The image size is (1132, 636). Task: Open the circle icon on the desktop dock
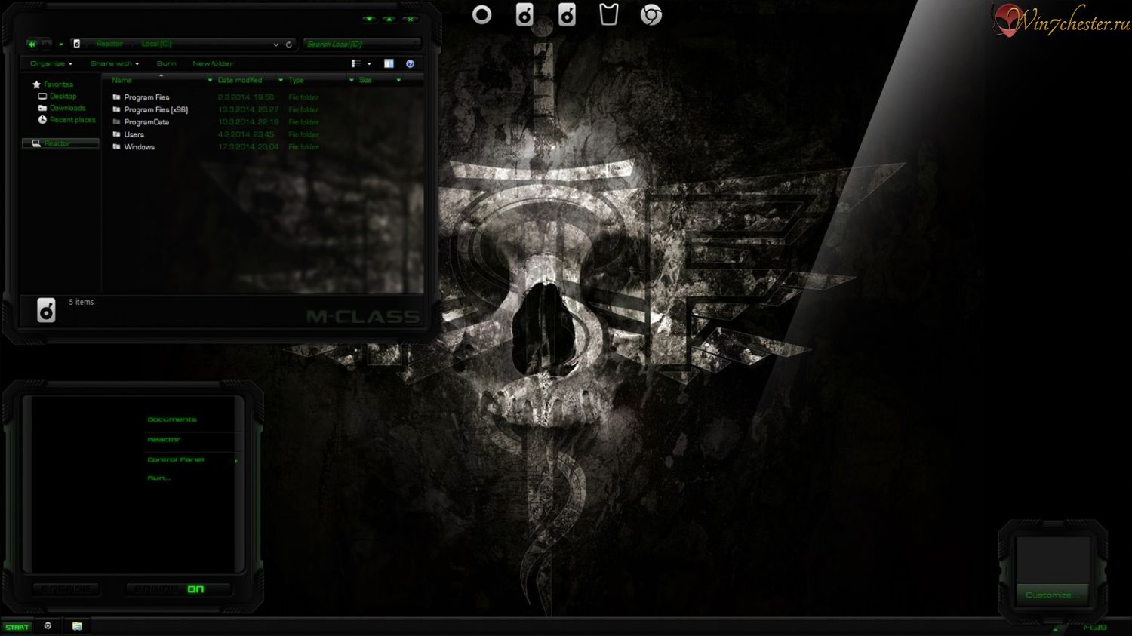pos(481,14)
